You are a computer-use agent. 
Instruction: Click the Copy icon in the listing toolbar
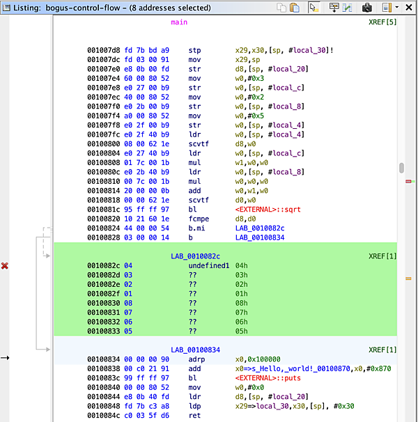[281, 7]
